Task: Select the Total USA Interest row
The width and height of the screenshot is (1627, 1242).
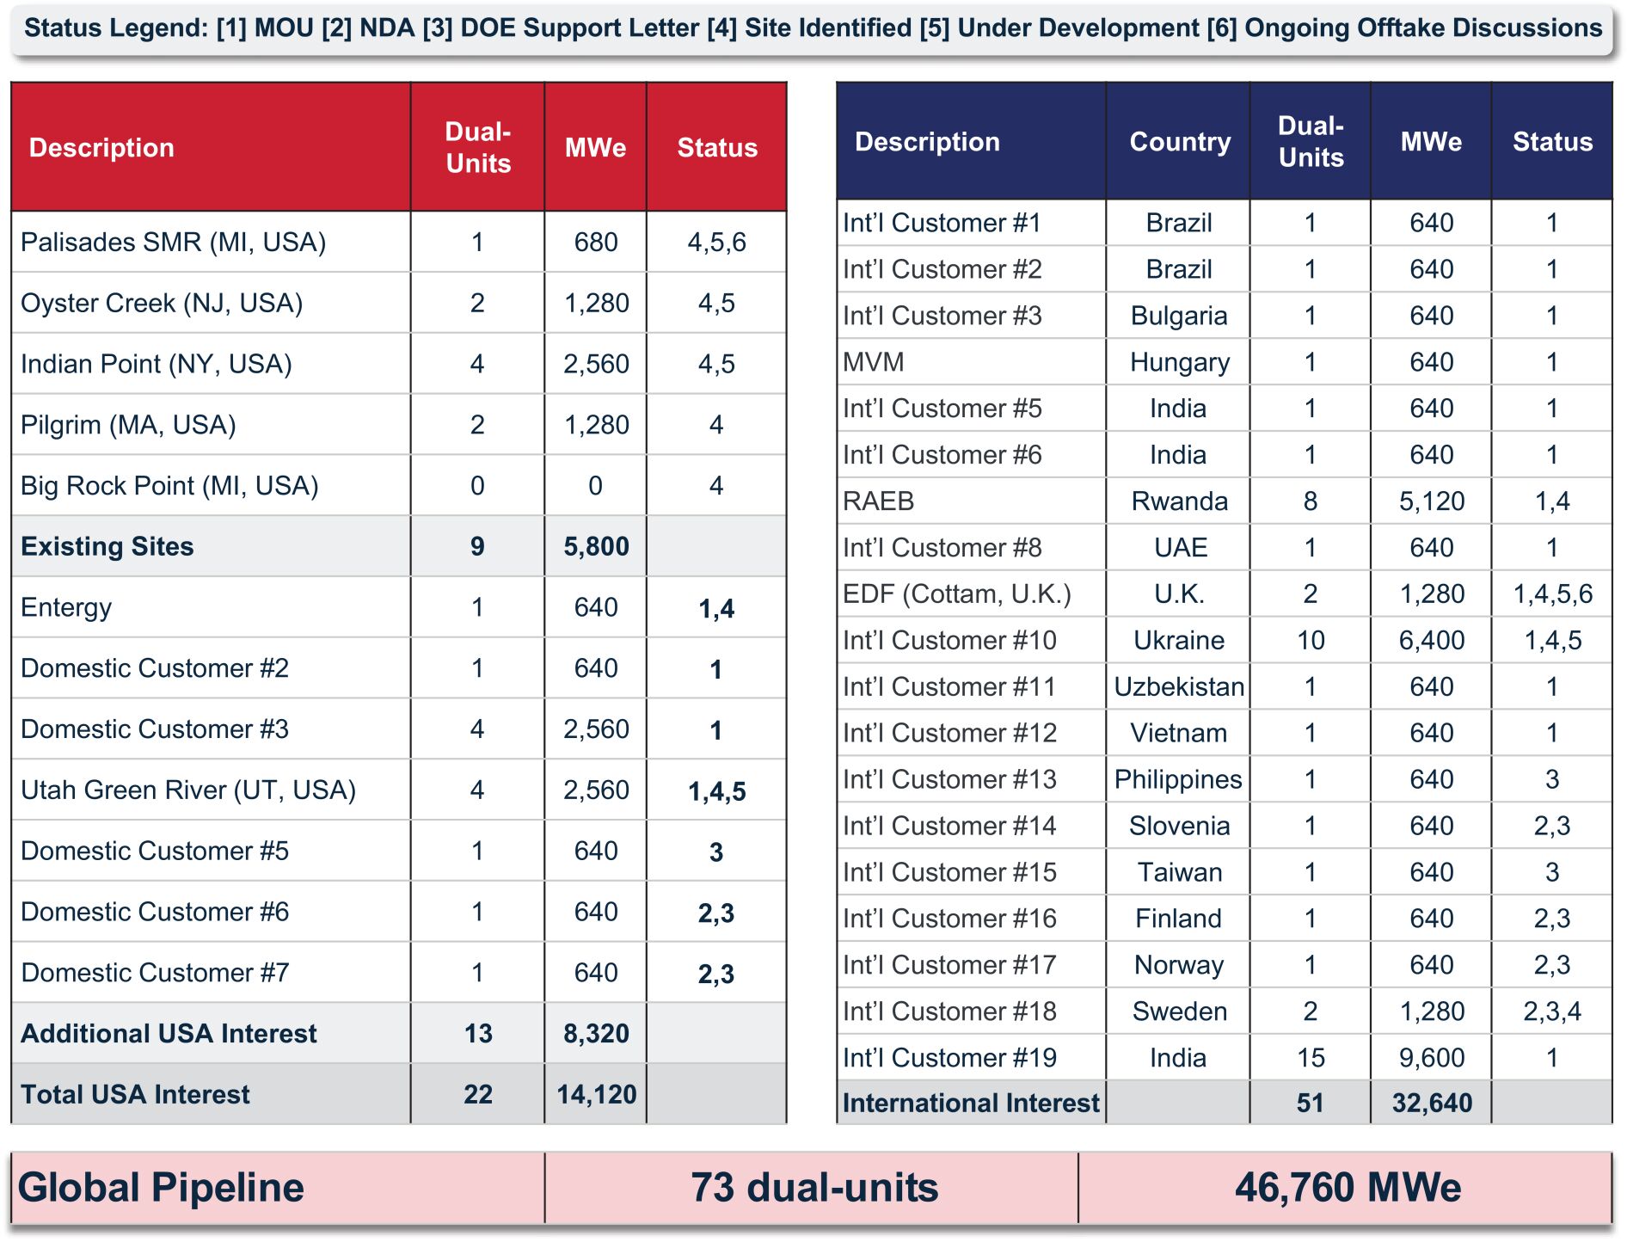Action: pos(399,1094)
